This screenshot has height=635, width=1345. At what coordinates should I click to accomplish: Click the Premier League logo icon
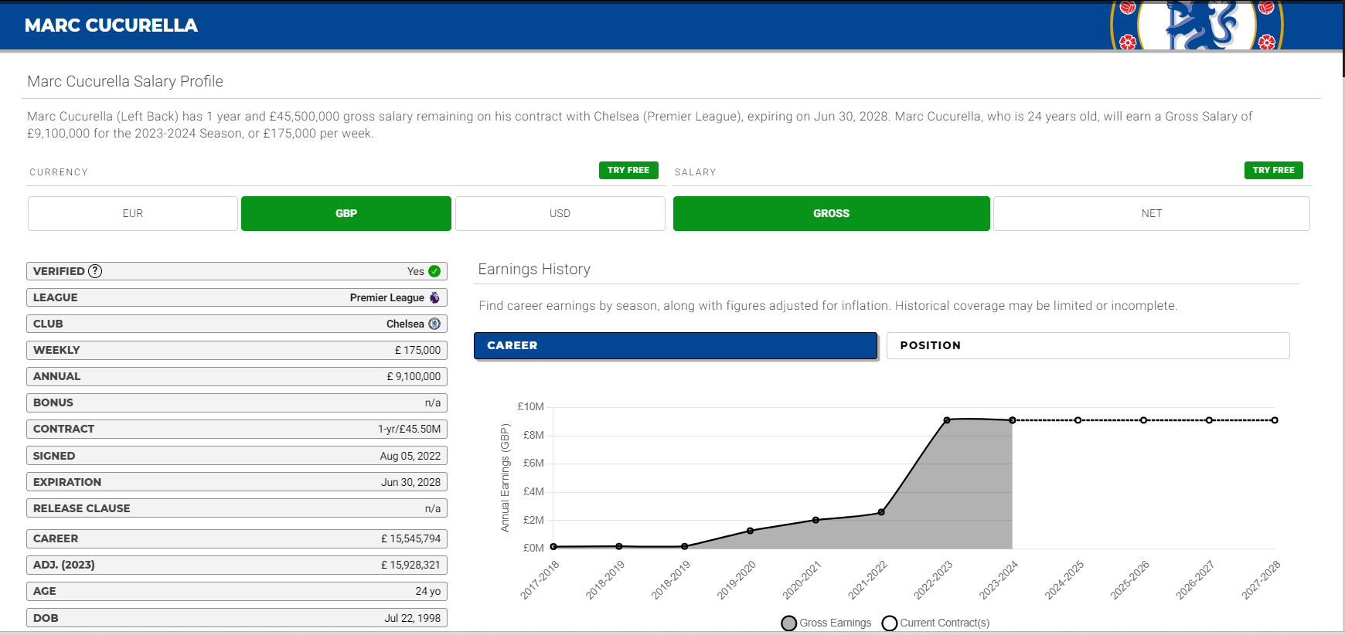click(x=434, y=297)
